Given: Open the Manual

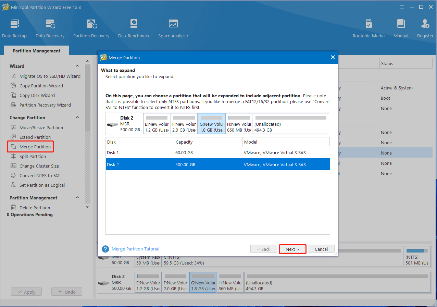Looking at the screenshot, I should pos(401,29).
